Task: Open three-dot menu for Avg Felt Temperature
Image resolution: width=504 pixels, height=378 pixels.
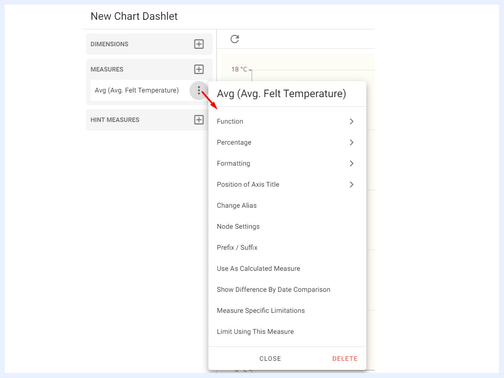Action: click(199, 90)
